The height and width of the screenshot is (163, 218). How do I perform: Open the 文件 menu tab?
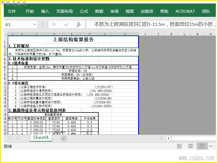click(x=12, y=11)
